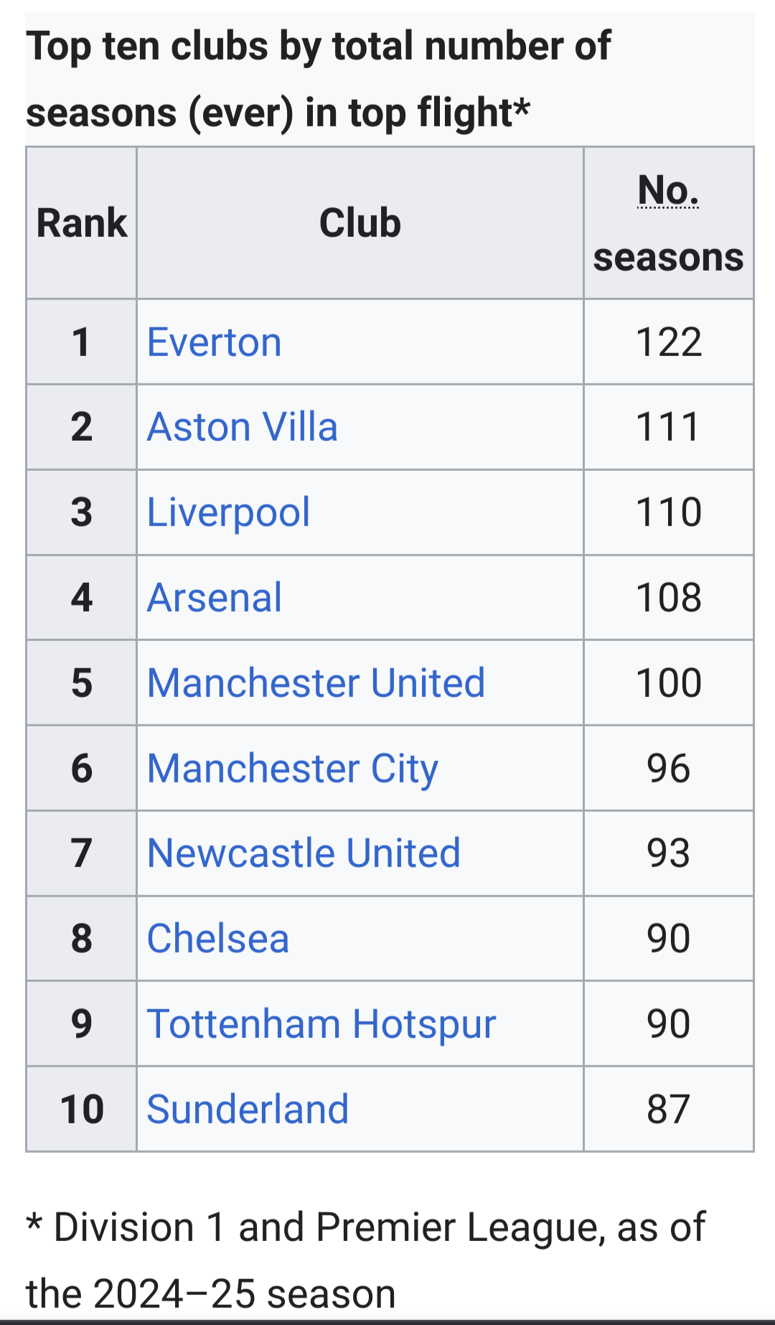Screen dimensions: 775x1325
Task: Click the Division 1 and Premier League footnote
Action: point(366,1260)
